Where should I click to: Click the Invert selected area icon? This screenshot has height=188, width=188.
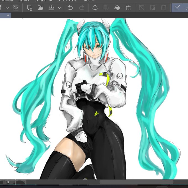tap(153, 8)
